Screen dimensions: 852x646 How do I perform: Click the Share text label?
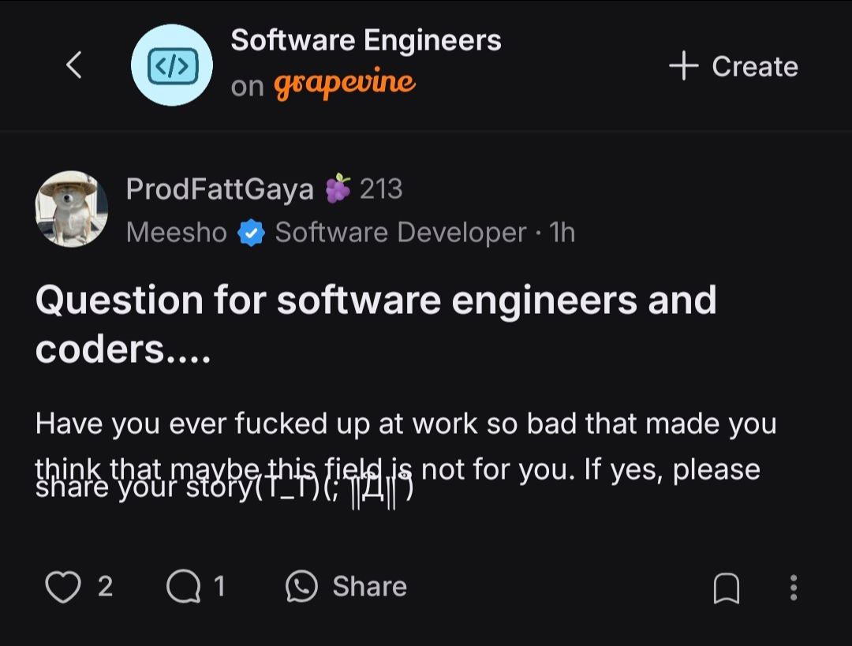369,587
